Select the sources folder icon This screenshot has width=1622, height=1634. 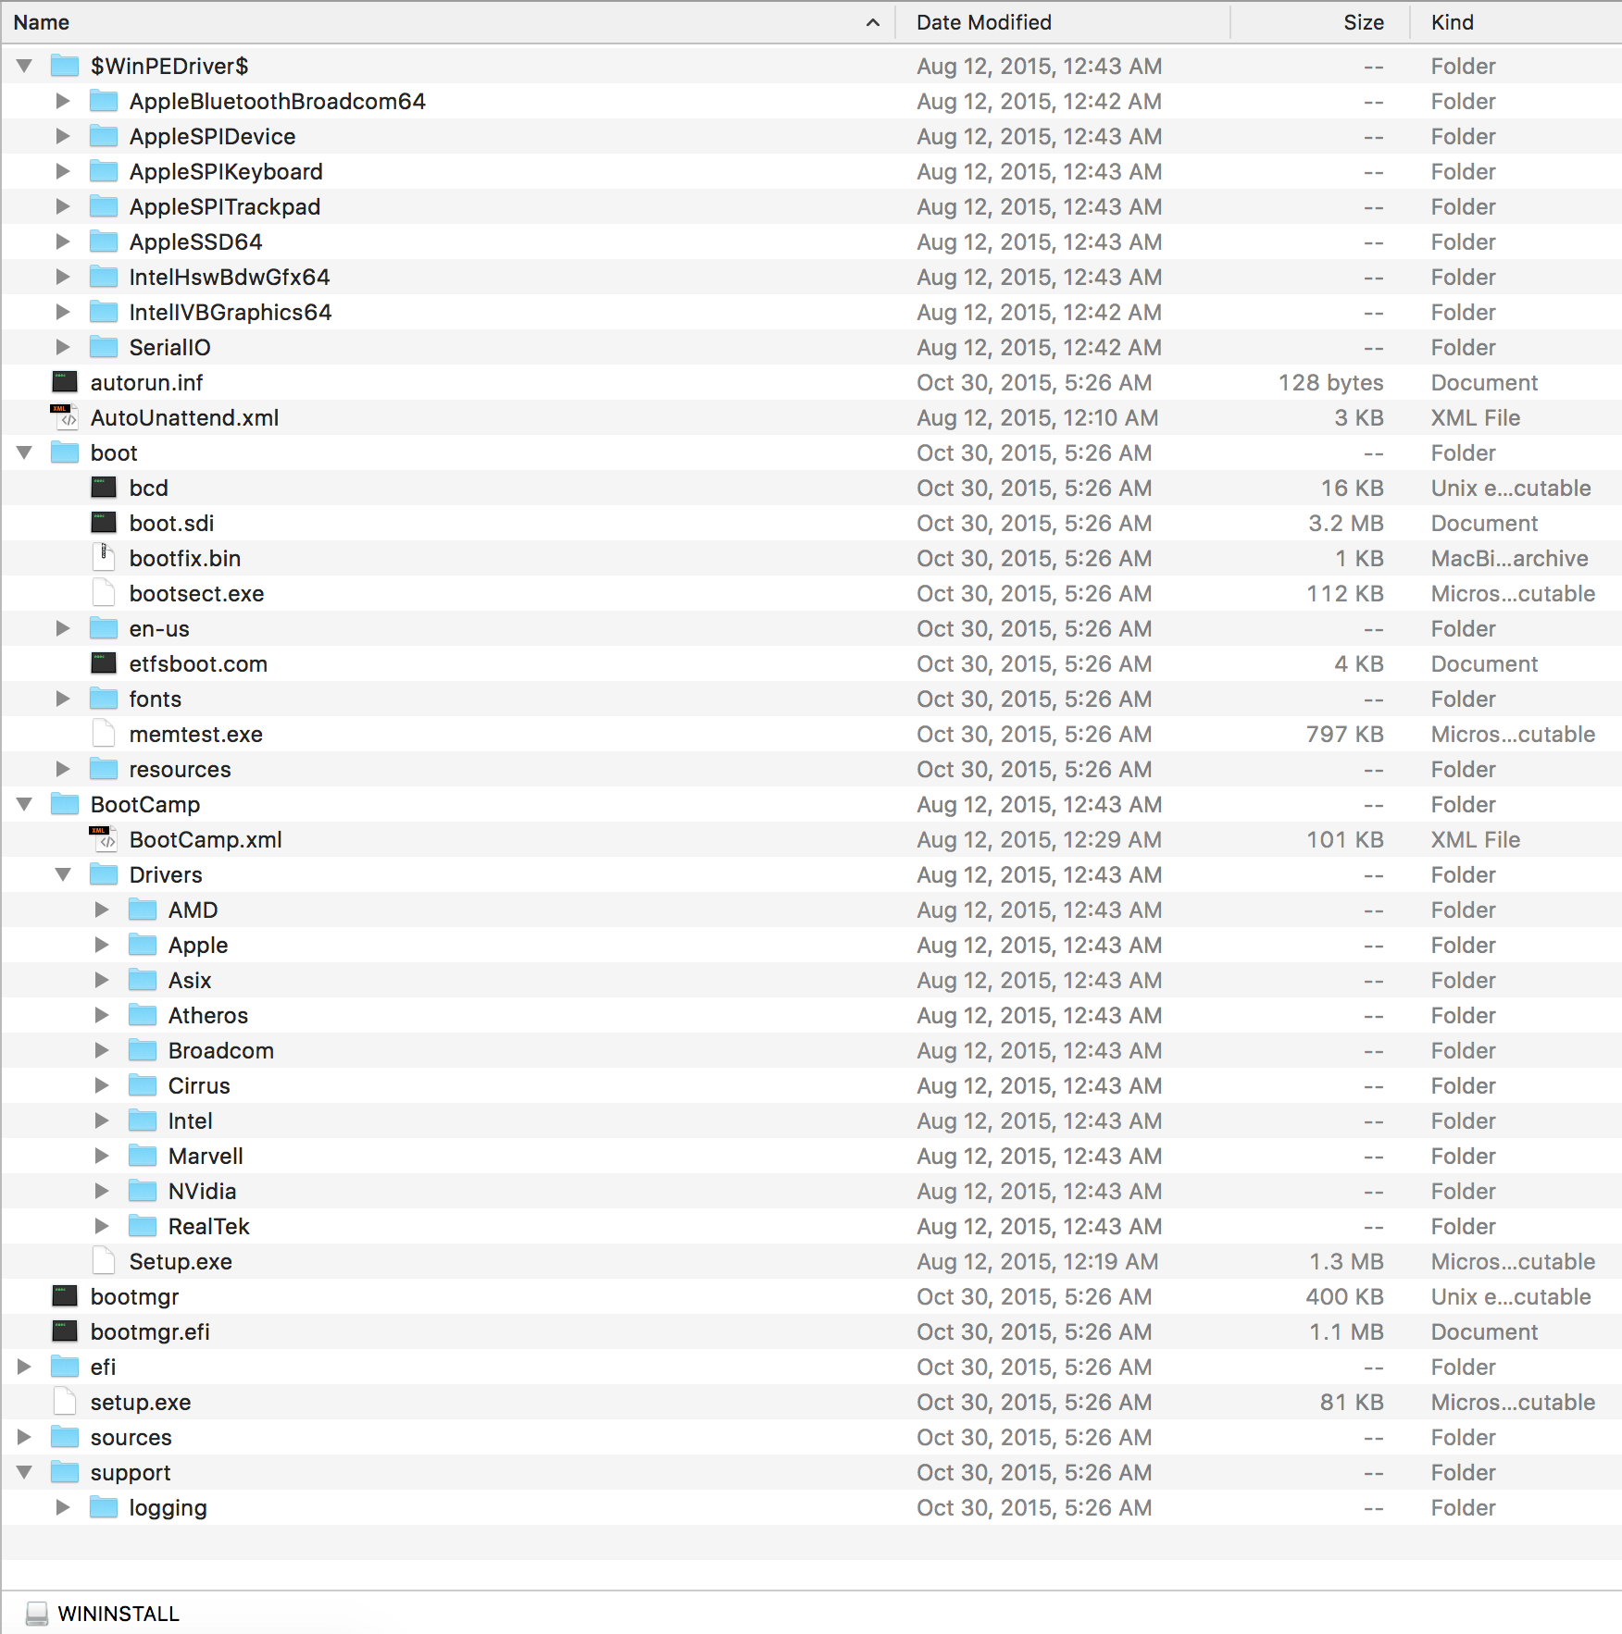65,1437
